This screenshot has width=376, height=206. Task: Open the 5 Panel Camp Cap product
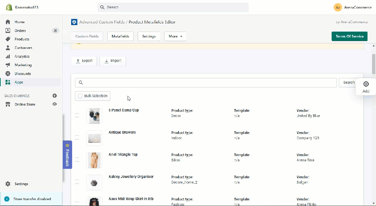click(124, 110)
